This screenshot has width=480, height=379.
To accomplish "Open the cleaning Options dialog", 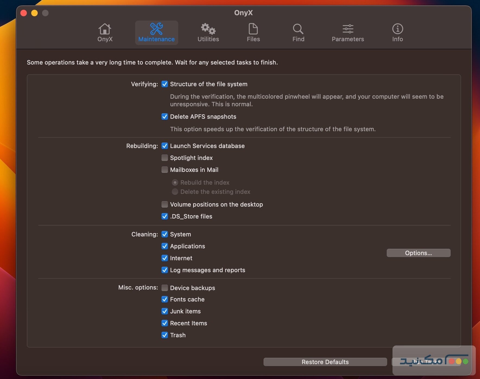I will tap(418, 253).
